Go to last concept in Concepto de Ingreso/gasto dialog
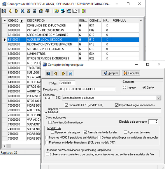 (x=71, y=73)
